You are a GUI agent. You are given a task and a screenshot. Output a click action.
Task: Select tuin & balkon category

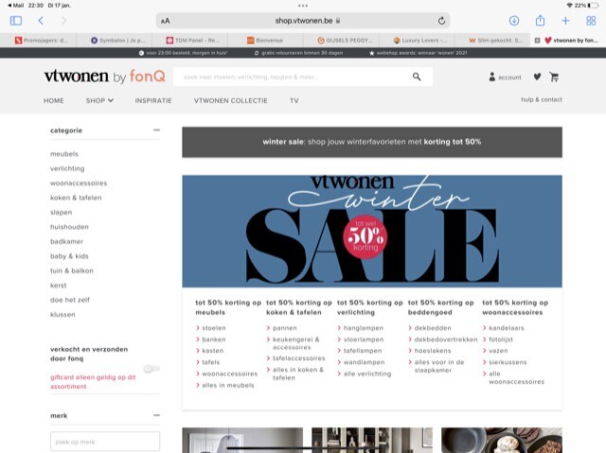tap(72, 270)
